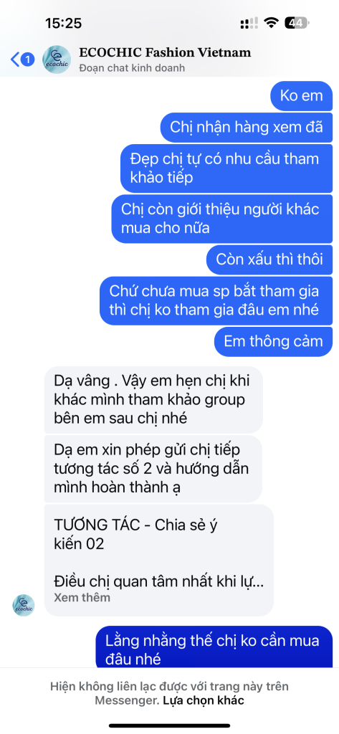Tap the status bar clock 15:25
The height and width of the screenshot is (734, 339).
coord(64,22)
